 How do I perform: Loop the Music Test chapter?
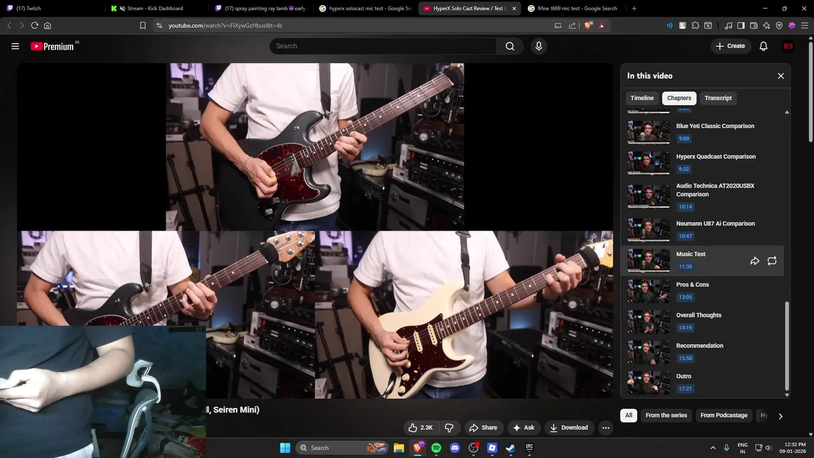[772, 261]
